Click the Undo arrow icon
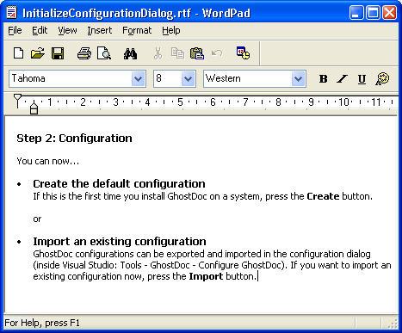This screenshot has height=333, width=402. click(x=217, y=53)
